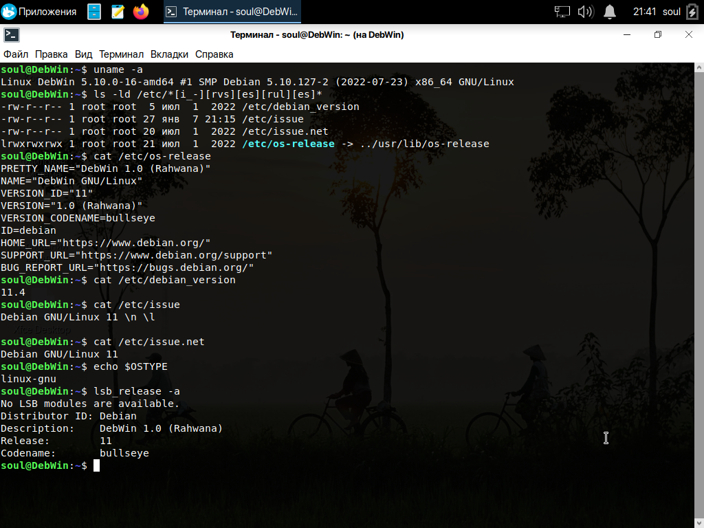
Task: Click the battery power indicator icon
Action: (693, 12)
